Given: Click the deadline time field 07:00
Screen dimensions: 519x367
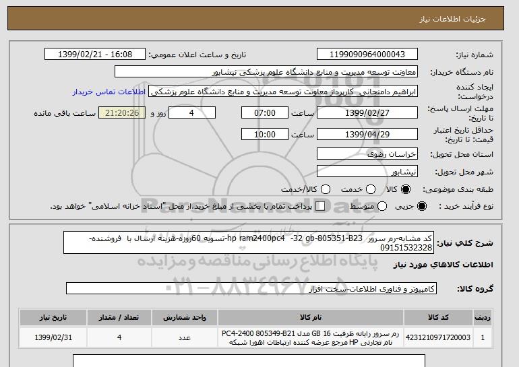Looking at the screenshot, I should (x=265, y=112).
